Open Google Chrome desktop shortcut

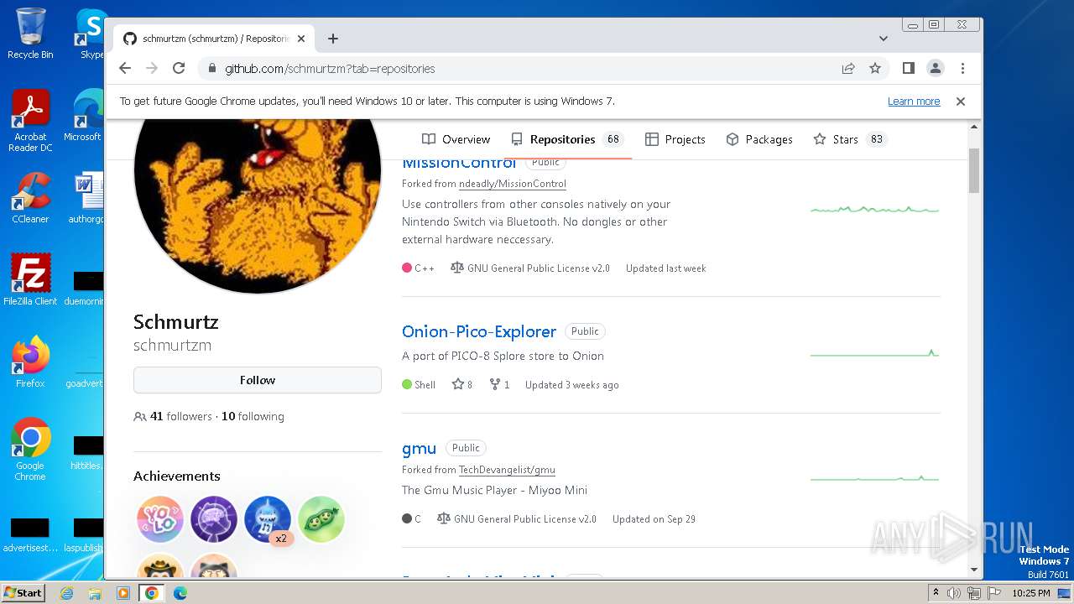pos(30,450)
